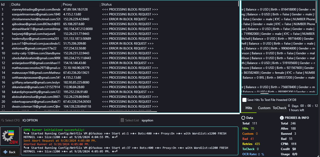Click the Select List document icon
Screen dimensions: 320x157
coord(122,120)
